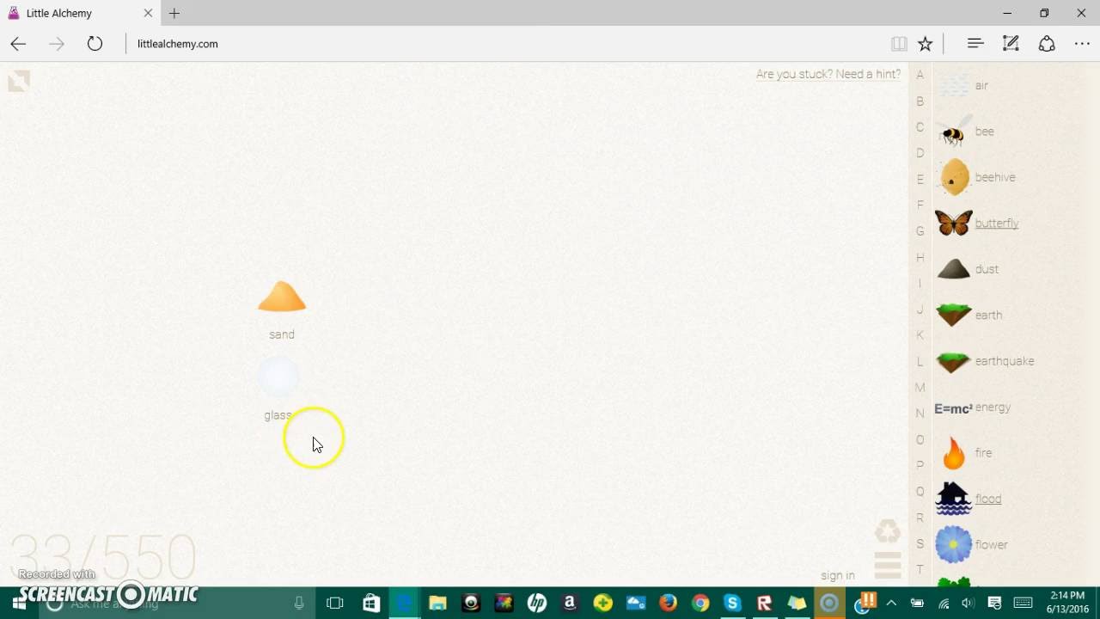The image size is (1100, 619).
Task: Click the sign in link
Action: pos(837,576)
